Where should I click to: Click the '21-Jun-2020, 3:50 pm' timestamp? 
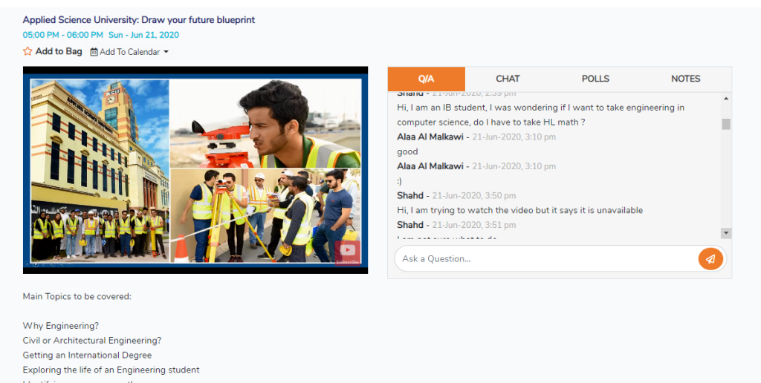click(x=474, y=196)
